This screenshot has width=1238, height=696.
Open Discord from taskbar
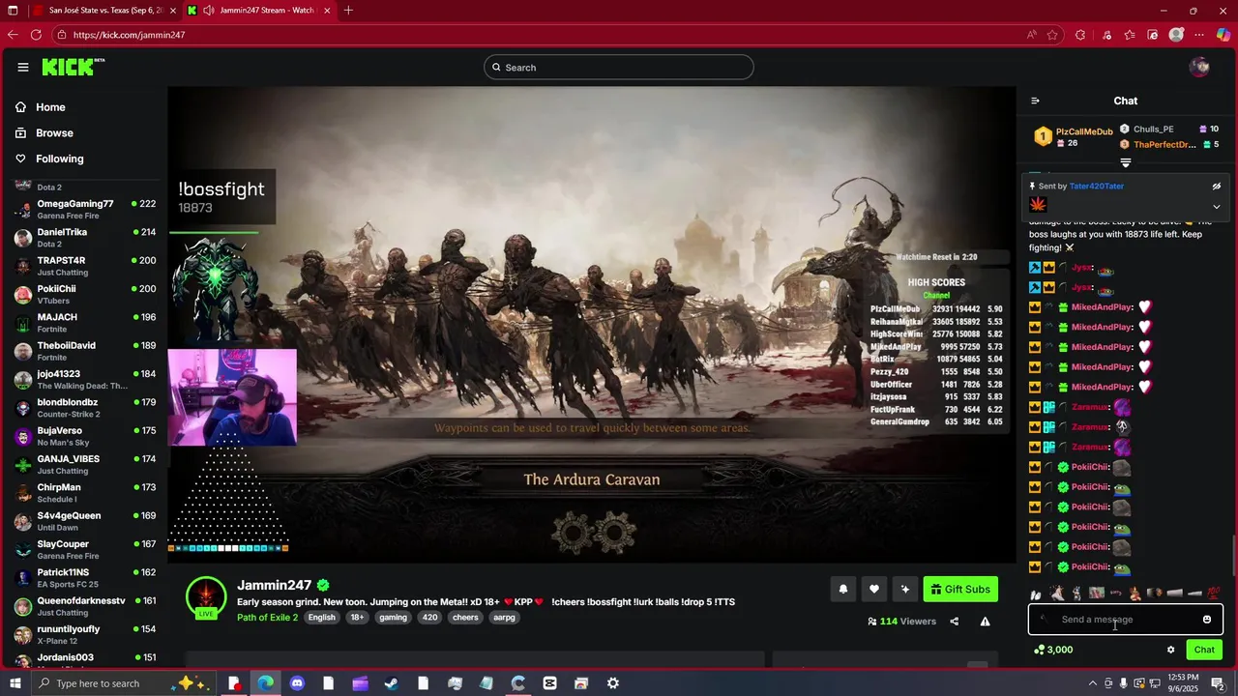tap(297, 683)
